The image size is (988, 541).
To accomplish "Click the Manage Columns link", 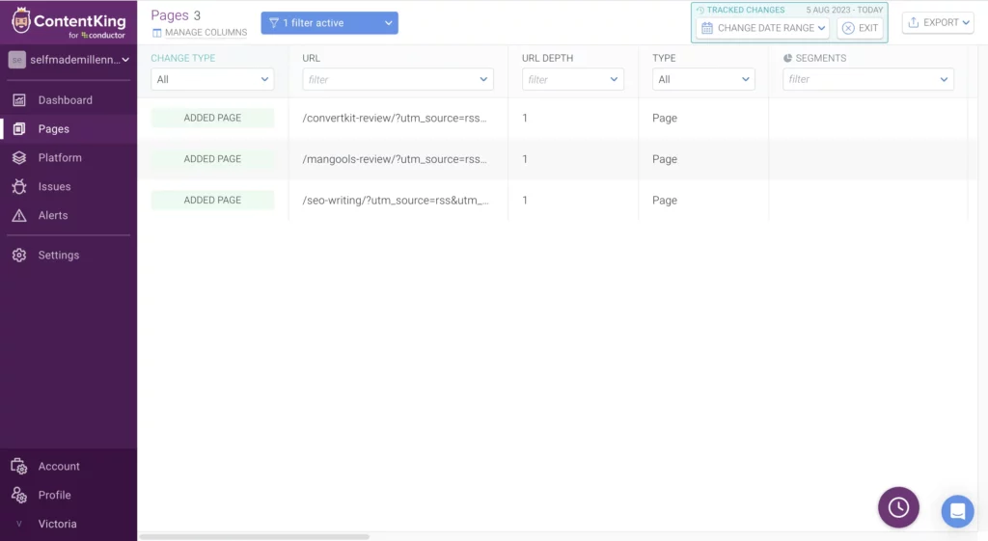I will click(206, 33).
